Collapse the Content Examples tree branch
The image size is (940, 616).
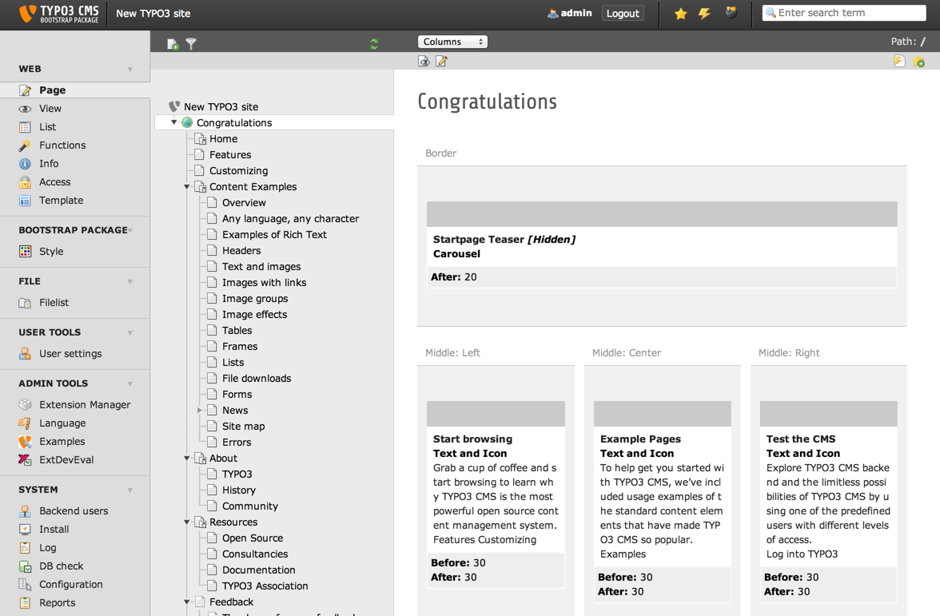(x=186, y=186)
